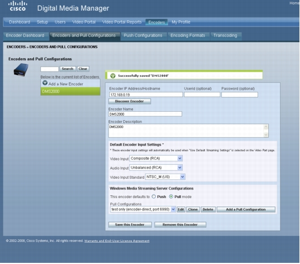Click Edit for the pull configuration

point(181,209)
